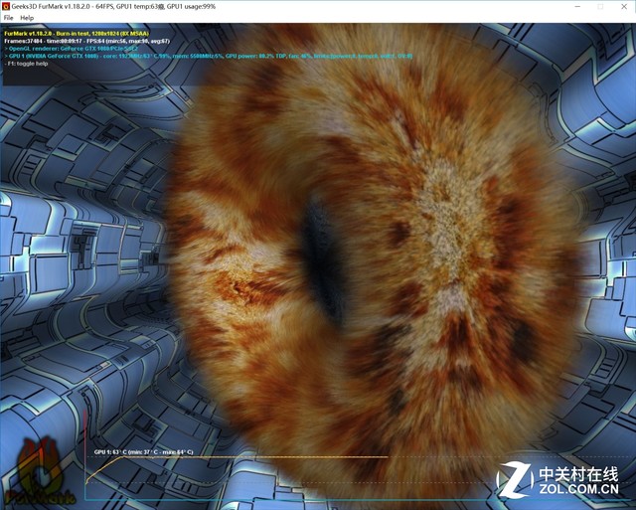Click the title bar text 'Geeks3D FurMark v1.18.2.0'
This screenshot has width=636, height=510.
coord(113,7)
